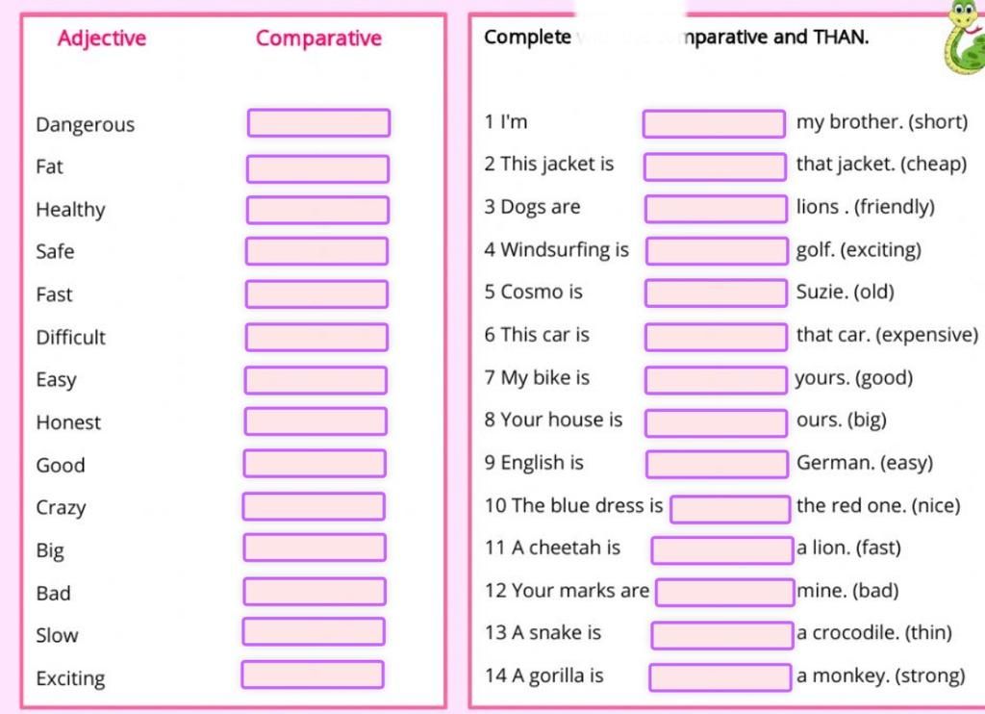Click the green snake mascot icon

click(x=964, y=38)
